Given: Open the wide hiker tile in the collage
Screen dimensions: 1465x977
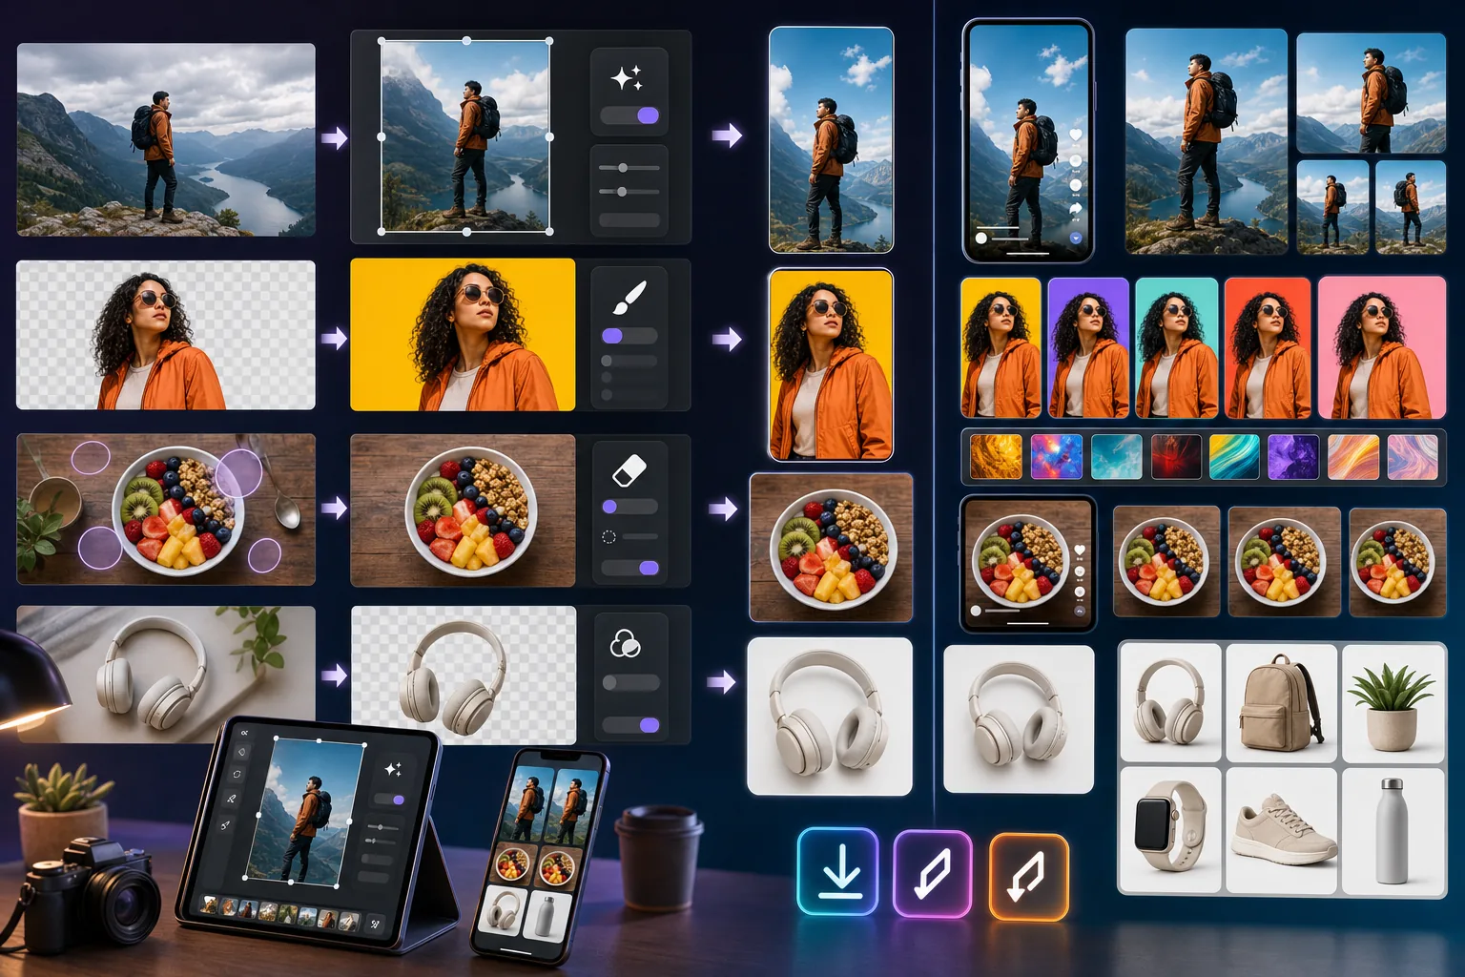Looking at the screenshot, I should click(x=1372, y=94).
